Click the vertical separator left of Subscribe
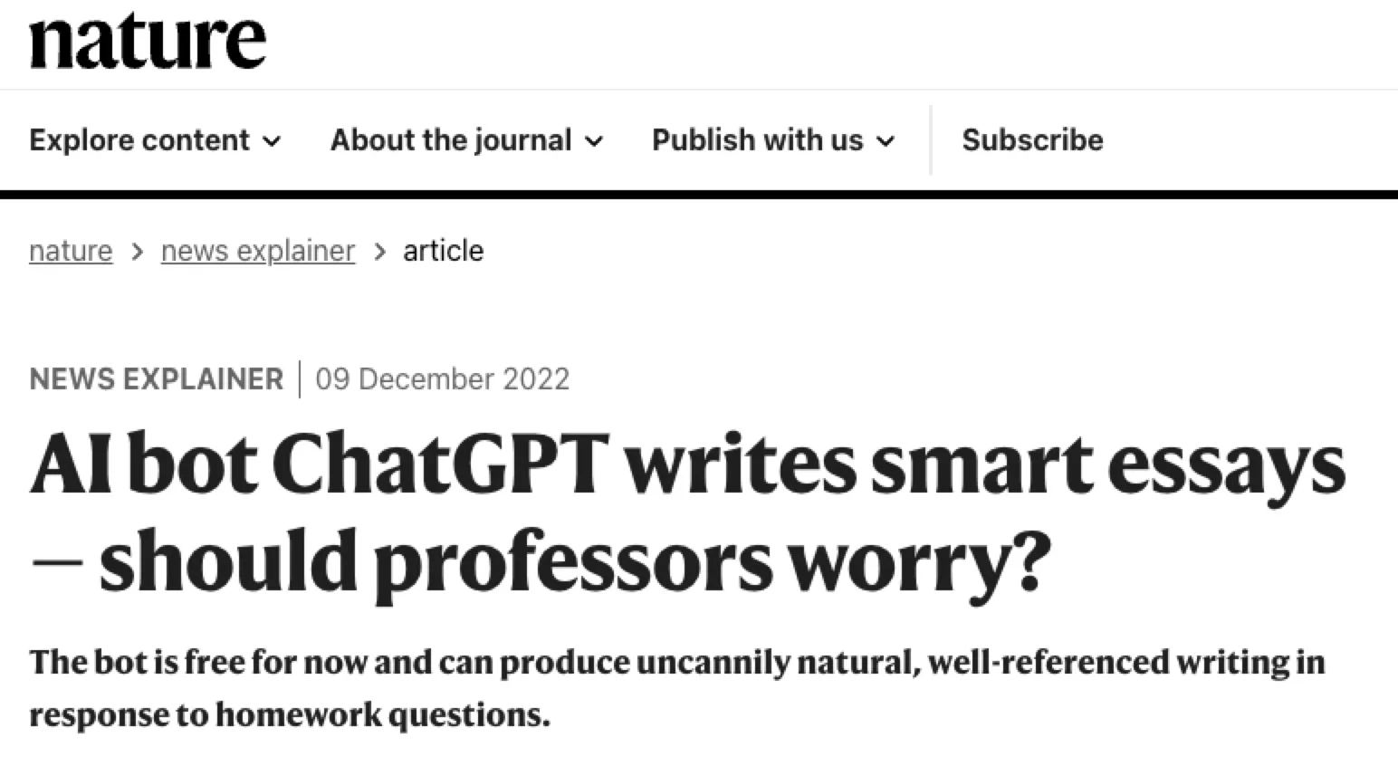This screenshot has height=766, width=1398. [x=930, y=140]
